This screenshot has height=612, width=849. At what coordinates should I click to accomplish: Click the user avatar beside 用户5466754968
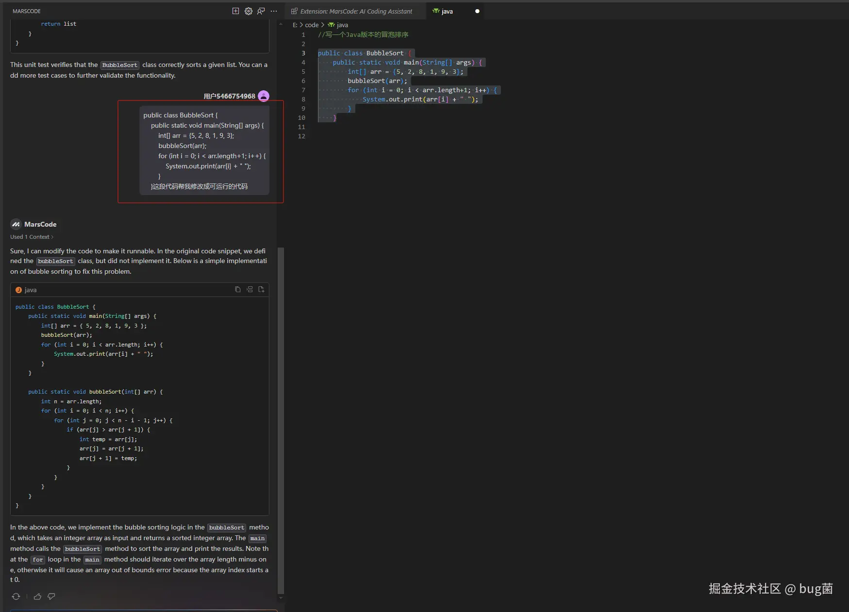pos(264,96)
